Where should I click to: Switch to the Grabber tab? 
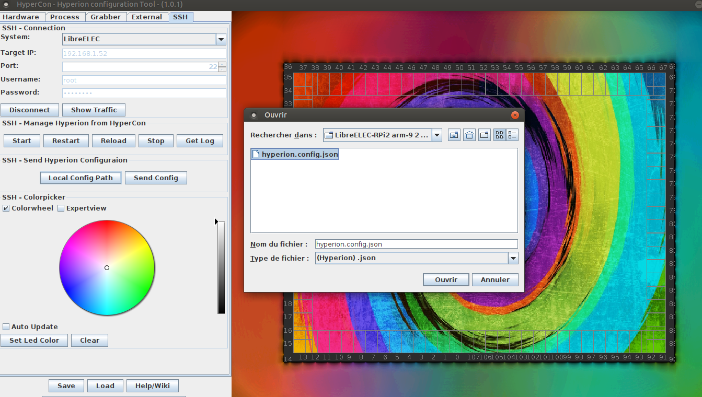click(106, 17)
